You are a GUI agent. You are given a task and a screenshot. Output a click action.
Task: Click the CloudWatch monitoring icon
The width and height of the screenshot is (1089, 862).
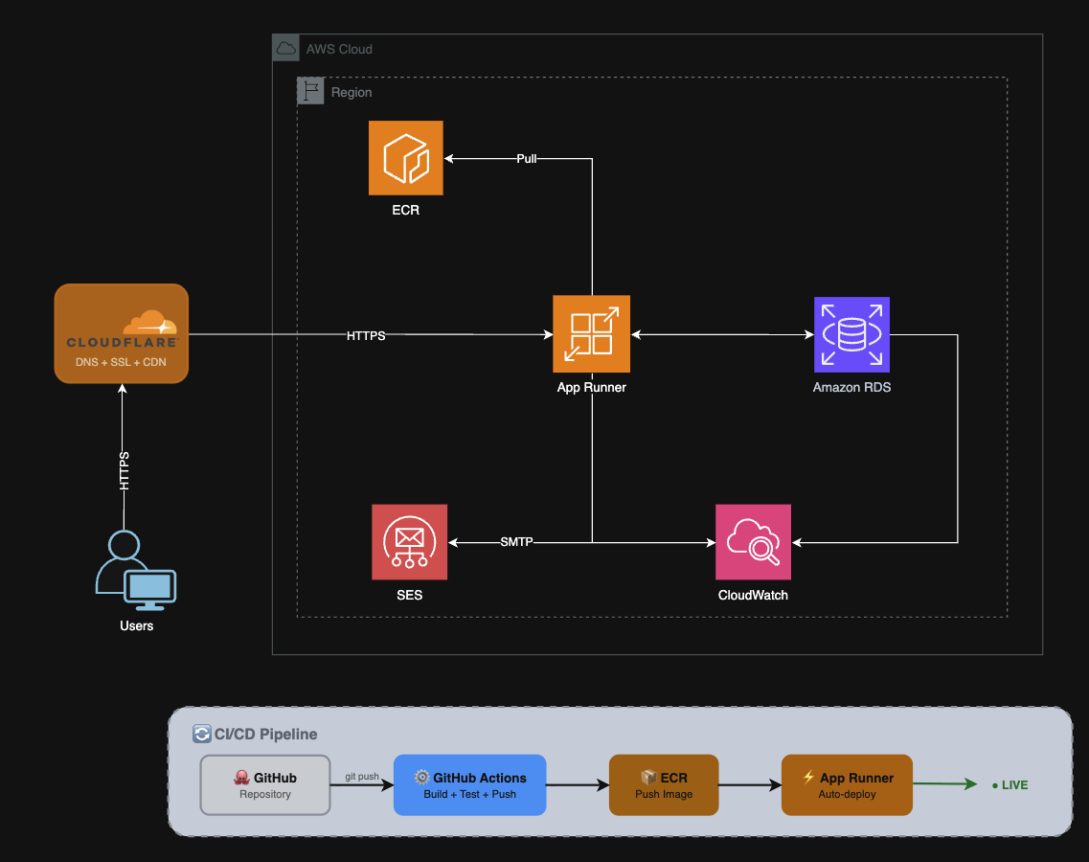[x=753, y=542]
